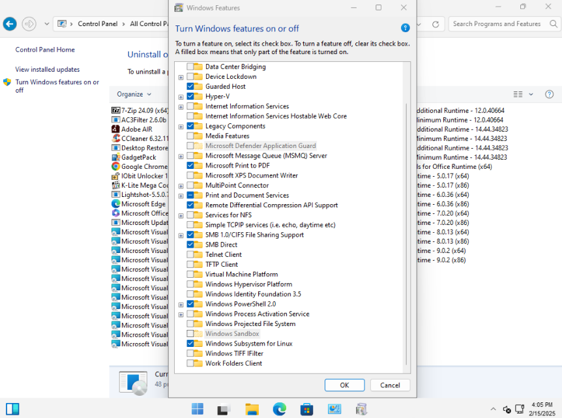Open the address bar history dropdown
Screen dimensions: 562x418
click(419, 24)
